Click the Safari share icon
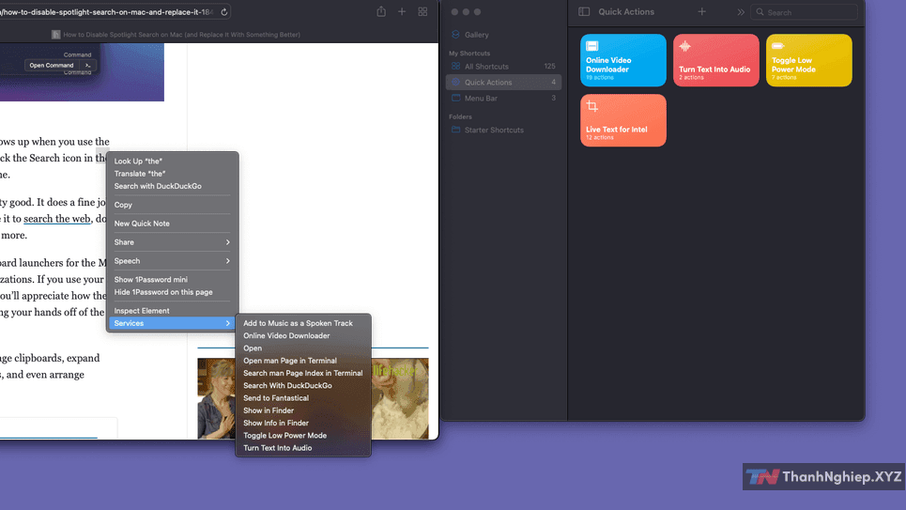The height and width of the screenshot is (510, 906). (x=381, y=11)
